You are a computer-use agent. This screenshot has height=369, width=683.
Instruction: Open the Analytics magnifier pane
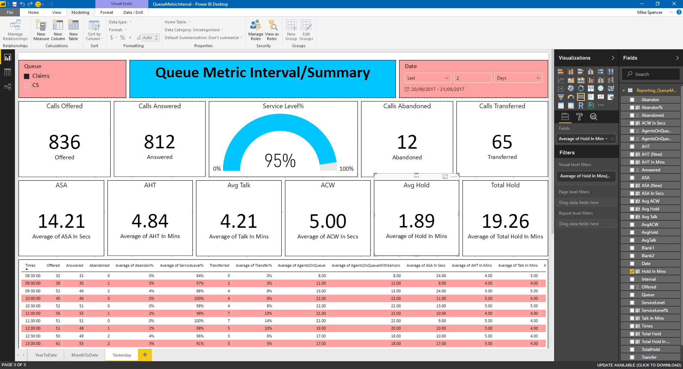(593, 117)
